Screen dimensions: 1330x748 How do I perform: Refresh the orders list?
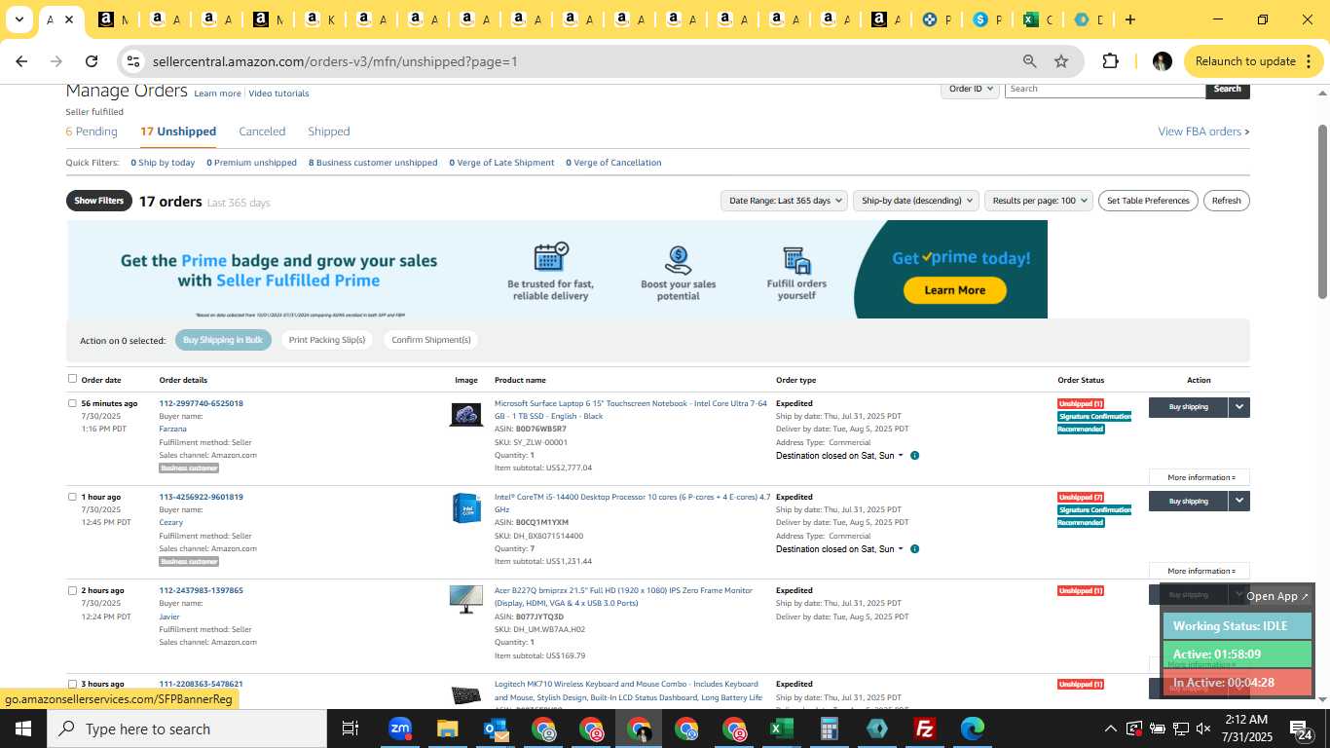1226,201
